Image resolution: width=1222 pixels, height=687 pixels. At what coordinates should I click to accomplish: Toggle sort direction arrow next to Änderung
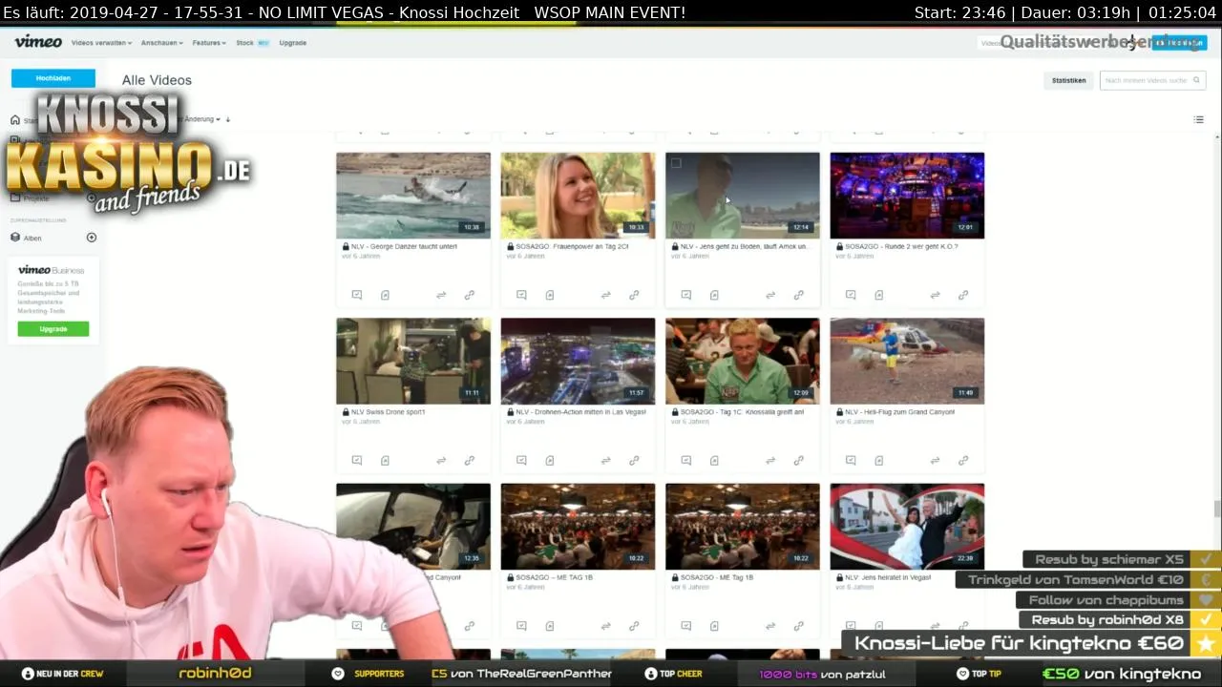coord(228,119)
